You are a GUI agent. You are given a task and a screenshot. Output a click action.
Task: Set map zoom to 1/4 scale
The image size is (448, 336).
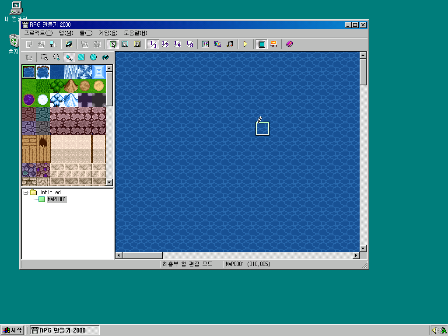coord(178,44)
